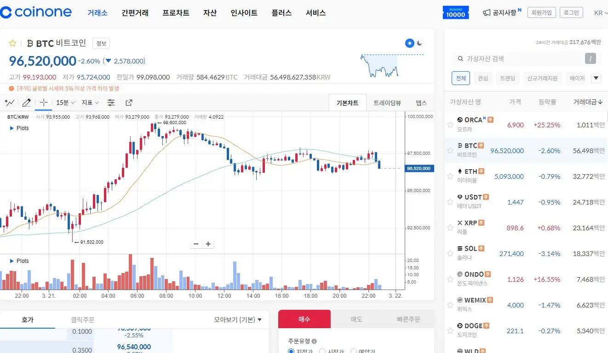608x353 pixels.
Task: Click the ONDO coin logo icon
Action: [x=460, y=274]
